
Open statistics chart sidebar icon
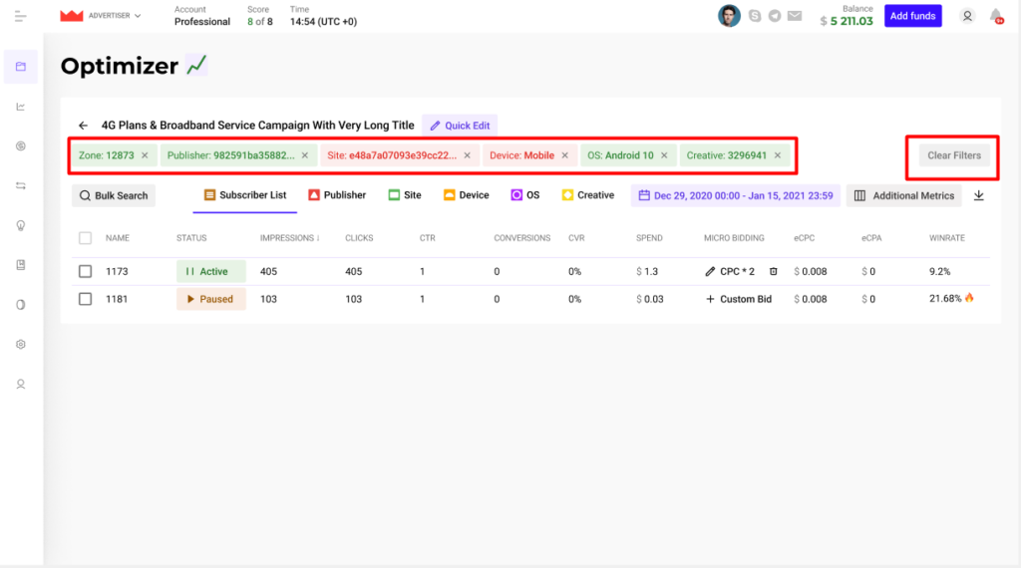pyautogui.click(x=21, y=106)
